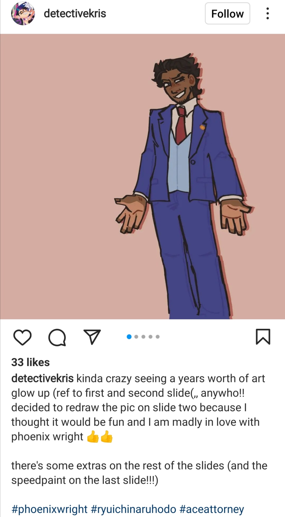Select the fourth carousel indicator dot
This screenshot has height=517, width=285.
pos(150,337)
